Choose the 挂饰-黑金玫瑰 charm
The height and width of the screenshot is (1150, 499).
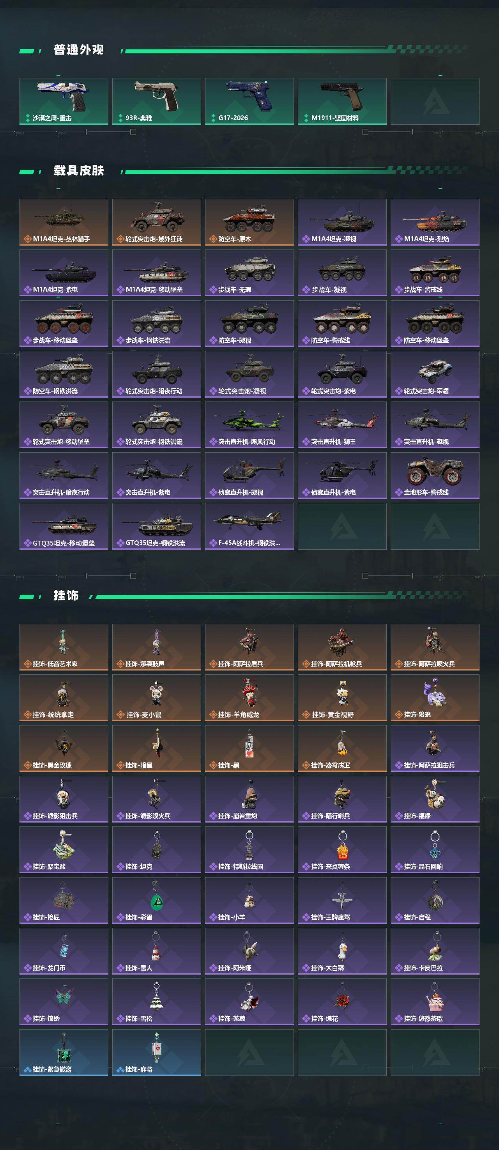click(x=64, y=748)
